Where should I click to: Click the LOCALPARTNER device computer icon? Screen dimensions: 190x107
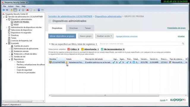[50, 62]
